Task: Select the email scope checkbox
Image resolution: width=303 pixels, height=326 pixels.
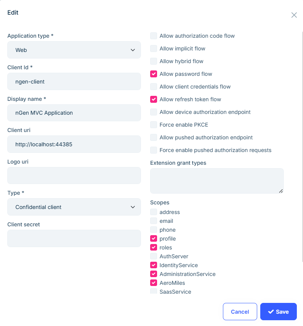Action: click(154, 221)
